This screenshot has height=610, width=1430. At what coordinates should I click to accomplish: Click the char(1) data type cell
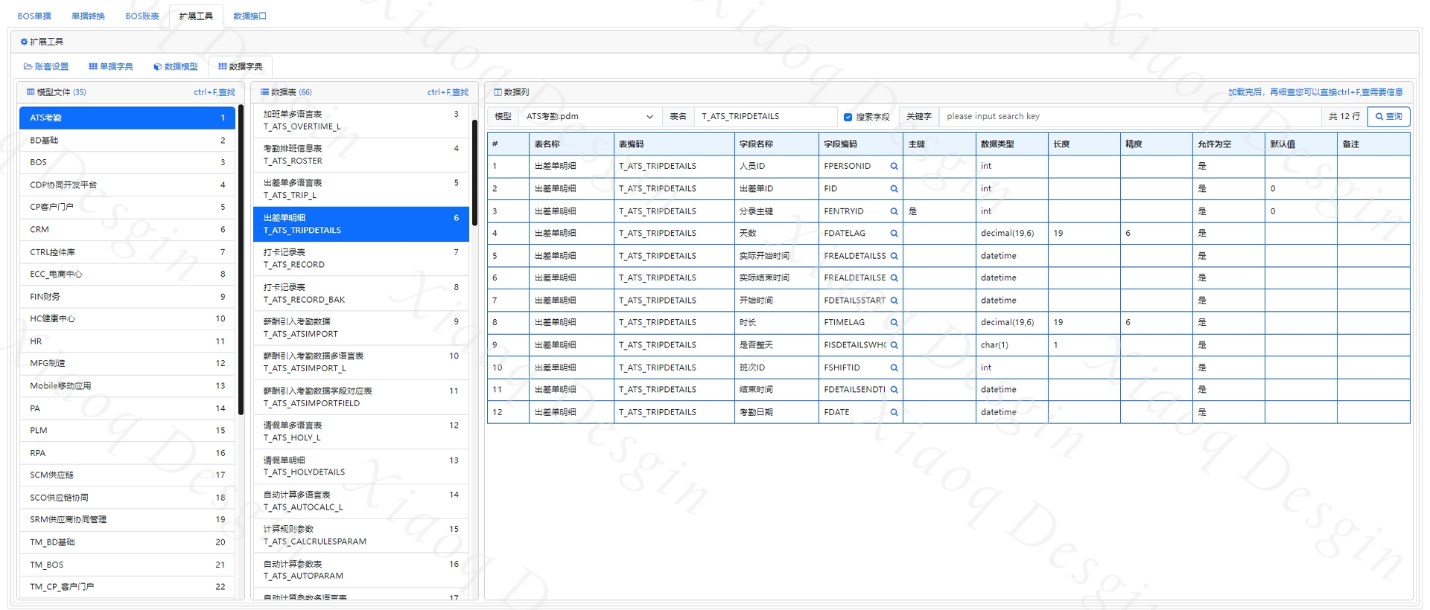pos(1012,345)
